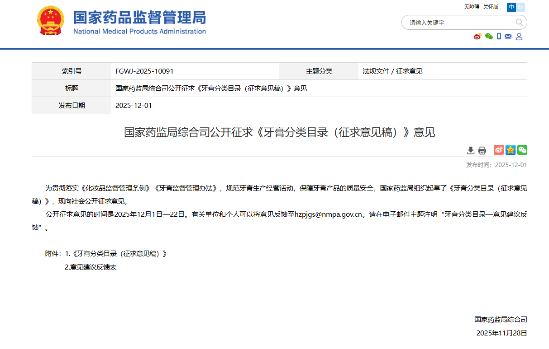Select Chinese language (中) option

(511, 7)
